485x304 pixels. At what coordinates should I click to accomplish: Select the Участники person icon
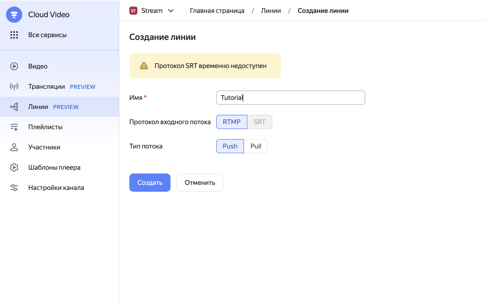pos(14,147)
